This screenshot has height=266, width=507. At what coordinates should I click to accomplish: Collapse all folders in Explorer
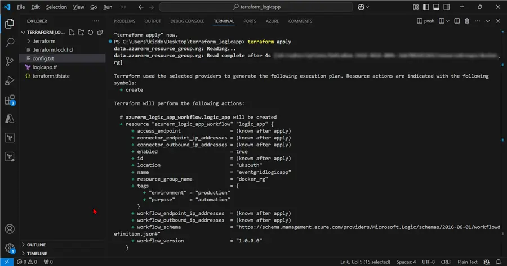pos(100,32)
